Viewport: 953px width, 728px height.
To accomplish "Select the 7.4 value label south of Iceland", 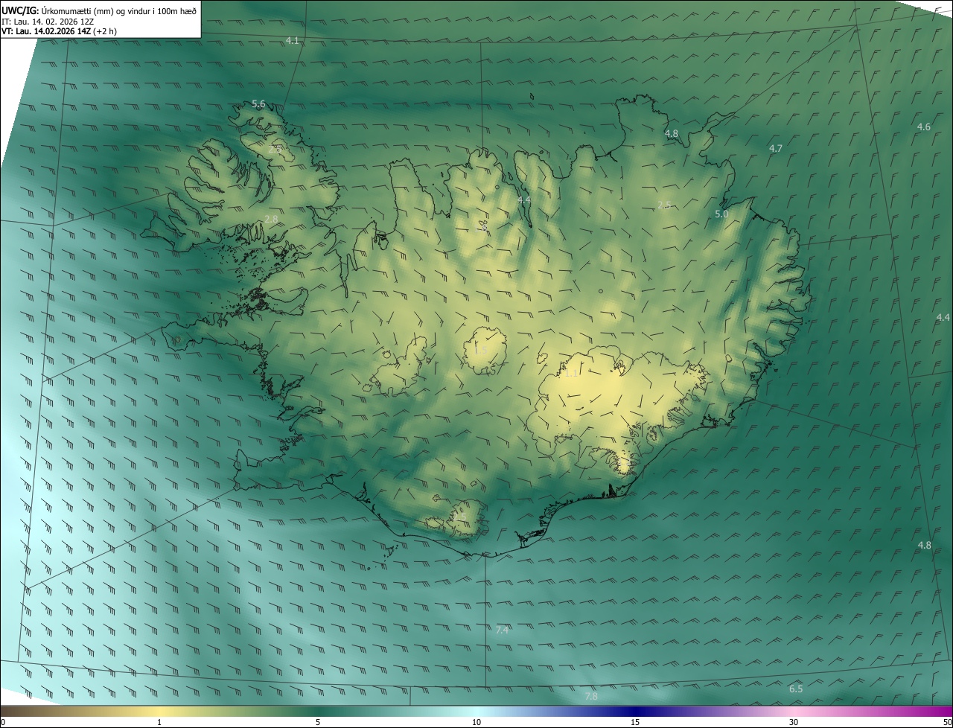I will click(502, 630).
